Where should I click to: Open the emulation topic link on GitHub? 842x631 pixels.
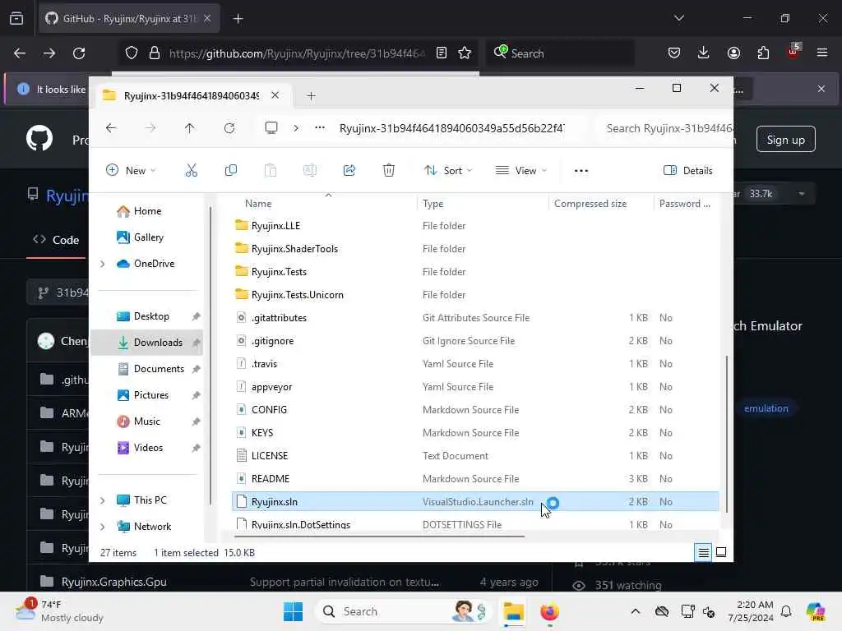coord(766,408)
